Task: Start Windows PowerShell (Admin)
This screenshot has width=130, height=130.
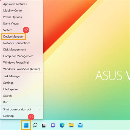Action: click(22, 69)
